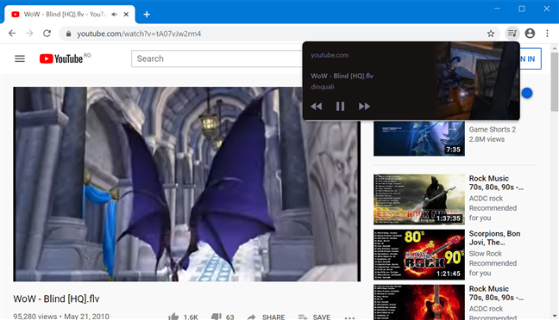Viewport: 559px width, 320px height.
Task: Skip to next track in media popup
Action: (364, 107)
